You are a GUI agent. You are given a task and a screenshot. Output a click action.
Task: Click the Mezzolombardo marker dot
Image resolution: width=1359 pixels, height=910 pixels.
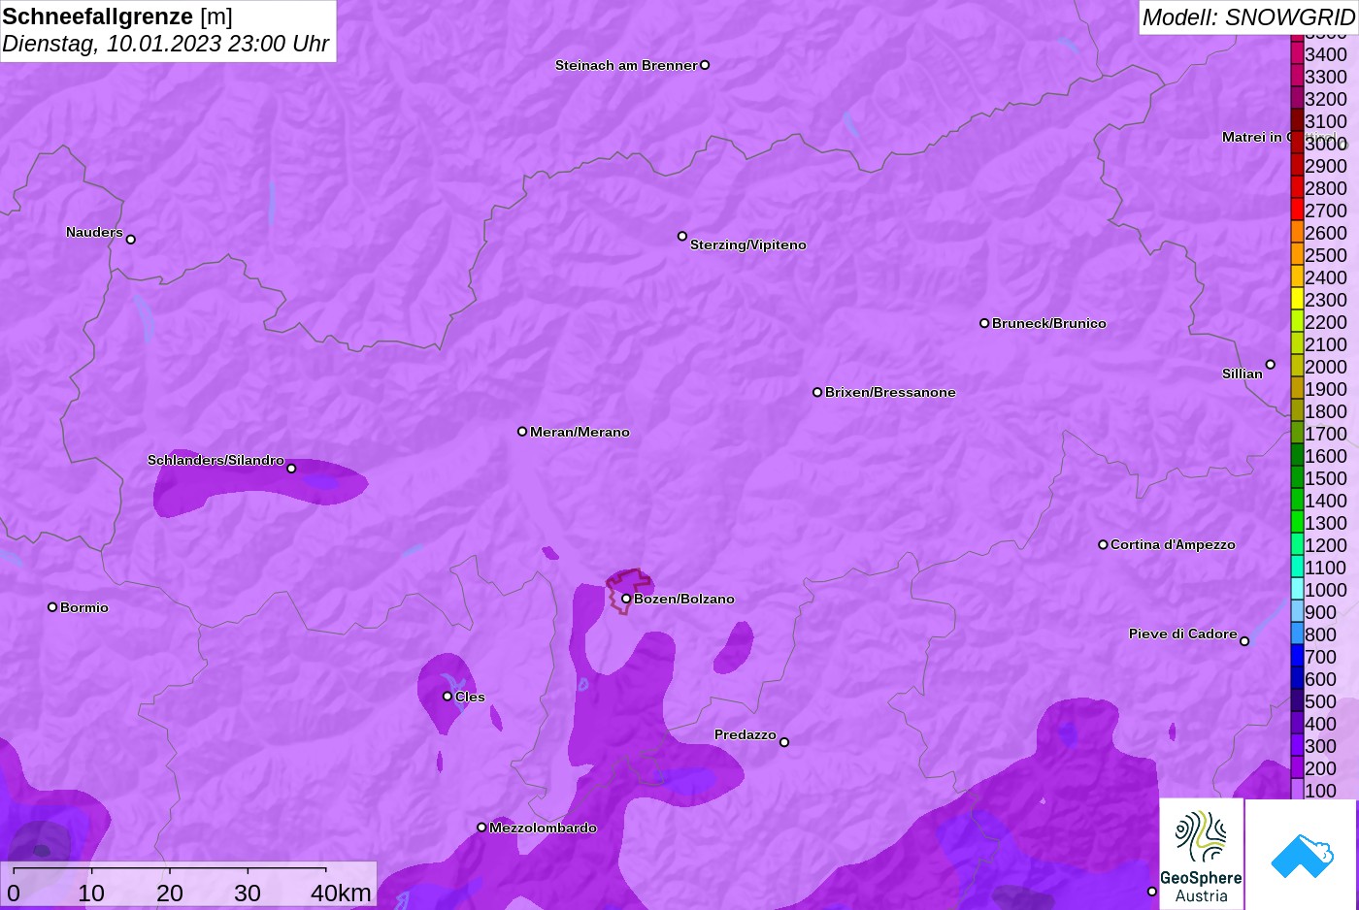coord(481,828)
